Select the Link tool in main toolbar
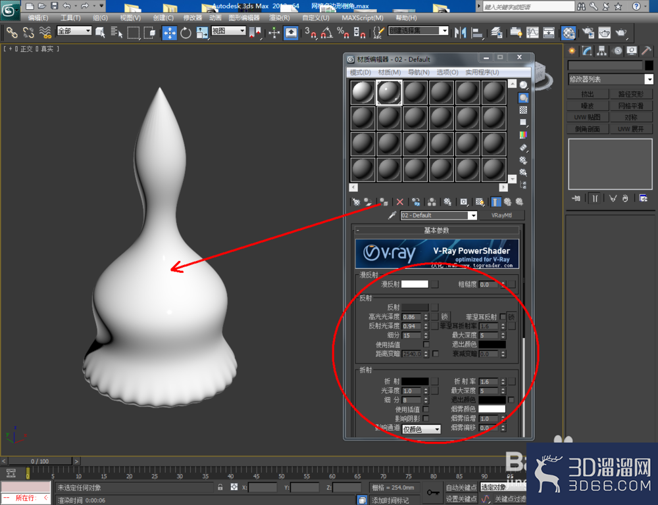Image resolution: width=658 pixels, height=505 pixels. pos(11,32)
